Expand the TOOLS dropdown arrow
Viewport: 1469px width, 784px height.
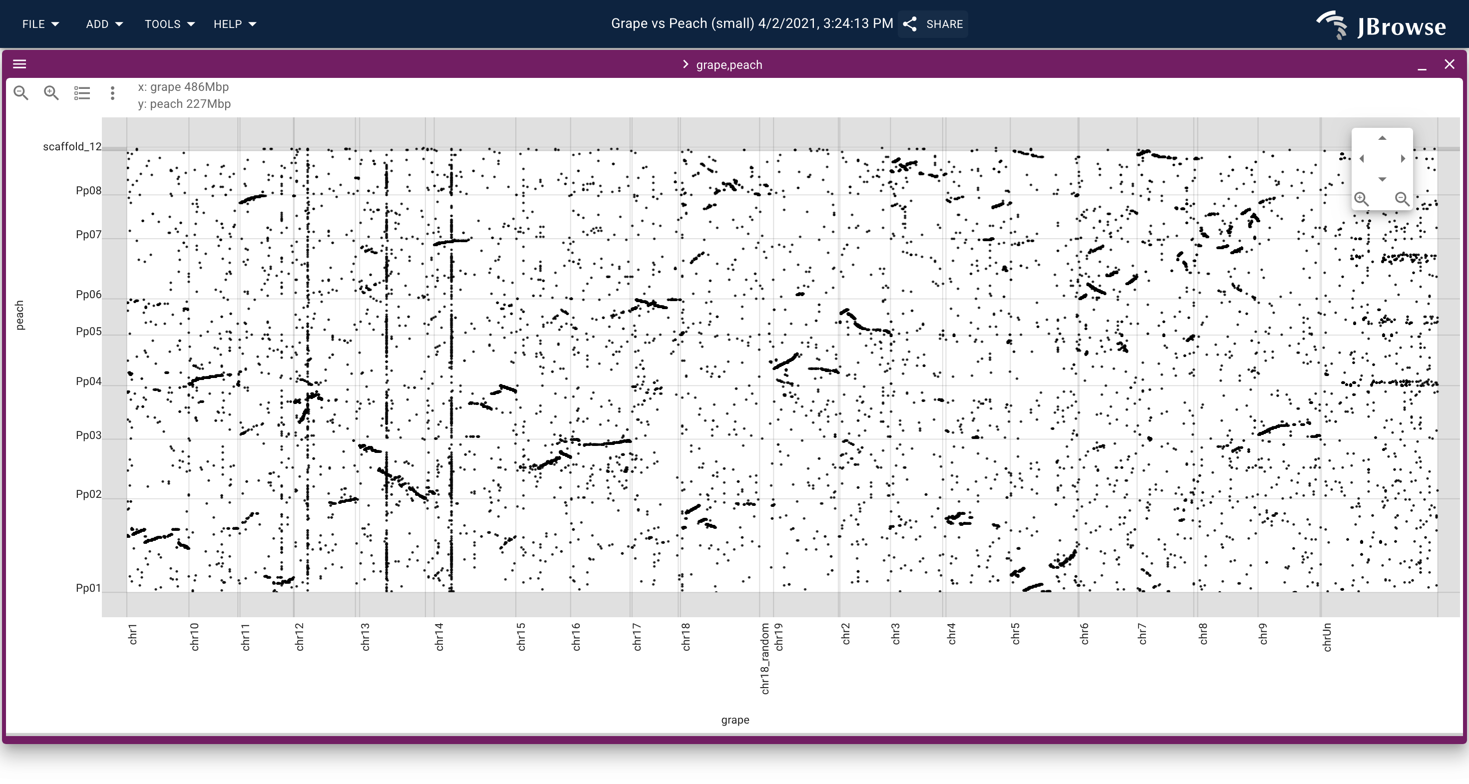click(191, 24)
